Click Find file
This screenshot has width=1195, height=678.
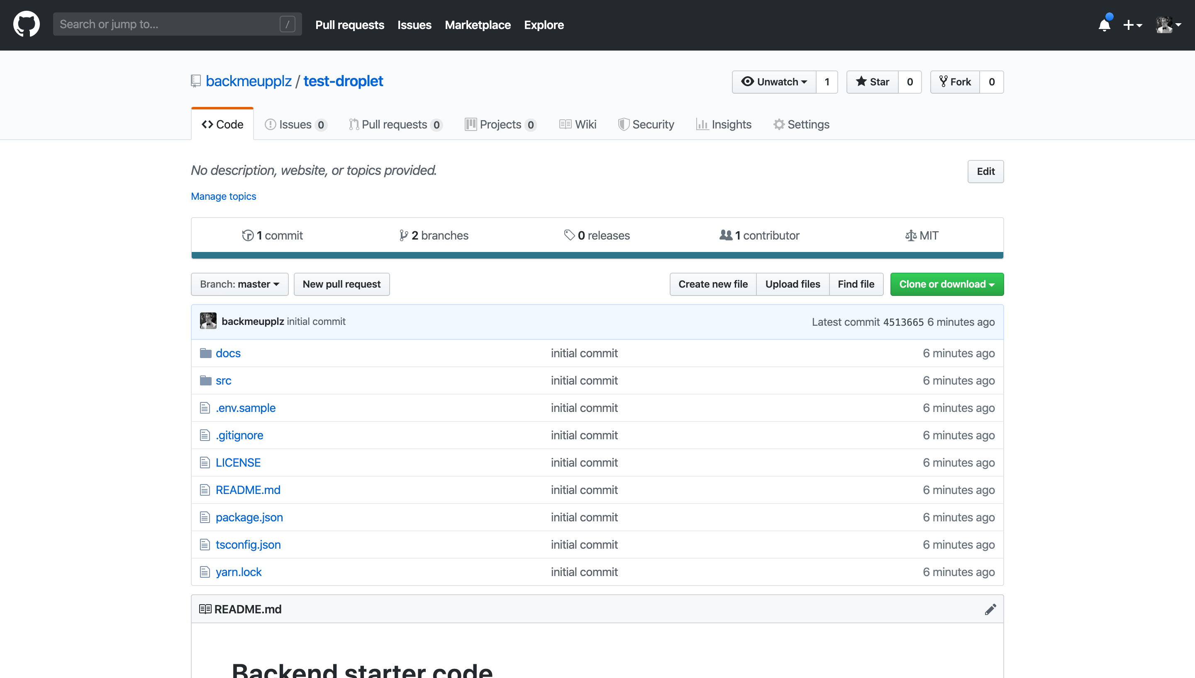point(856,284)
